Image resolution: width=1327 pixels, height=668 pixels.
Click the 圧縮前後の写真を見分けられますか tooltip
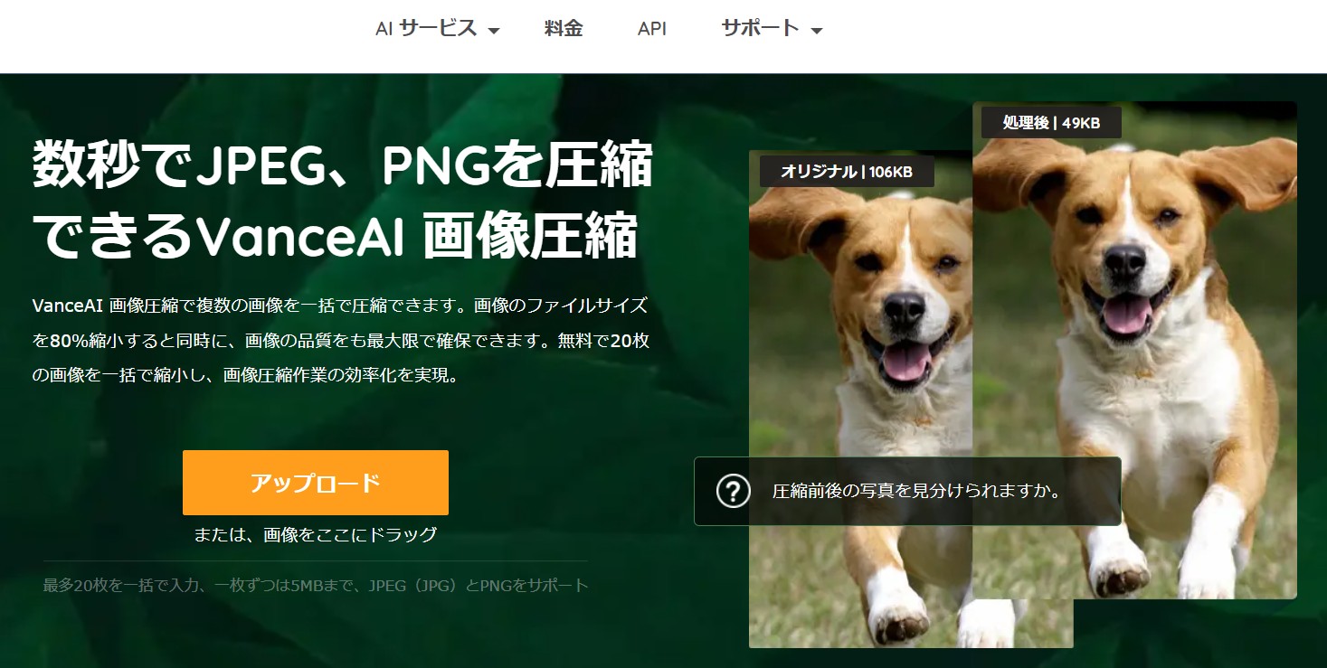coord(907,491)
